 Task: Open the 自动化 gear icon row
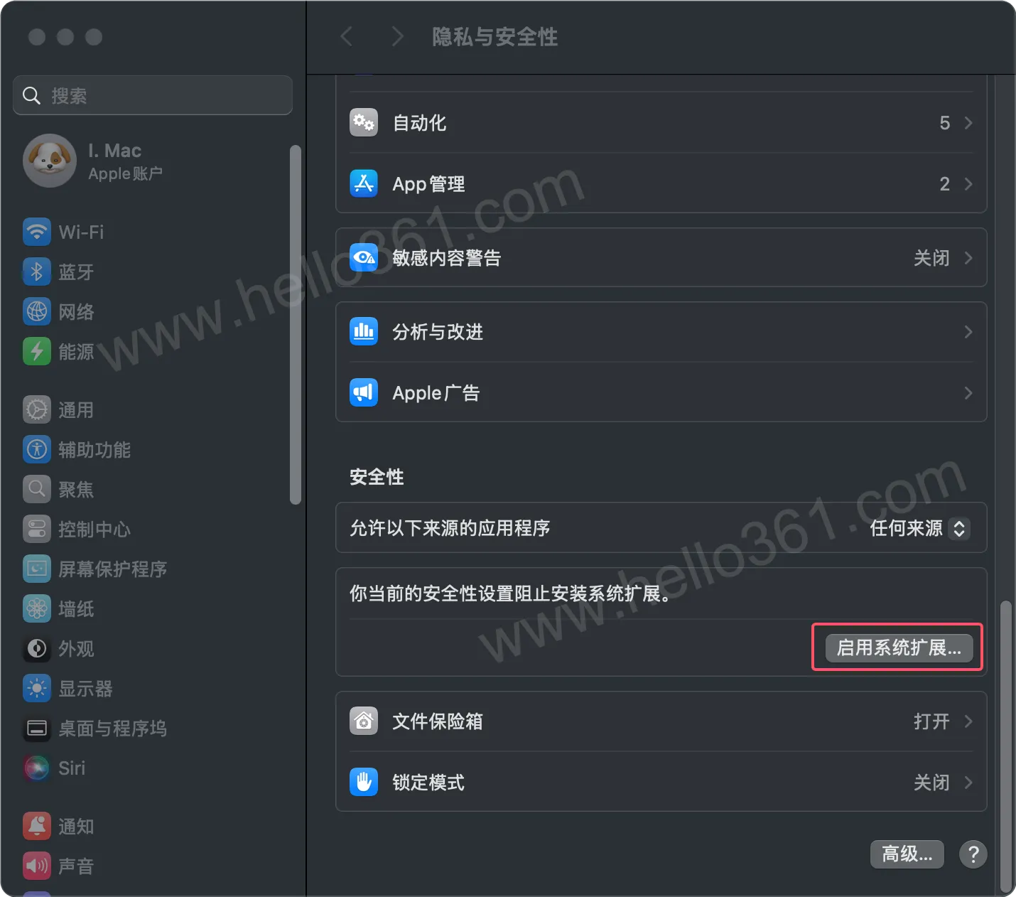click(x=364, y=123)
